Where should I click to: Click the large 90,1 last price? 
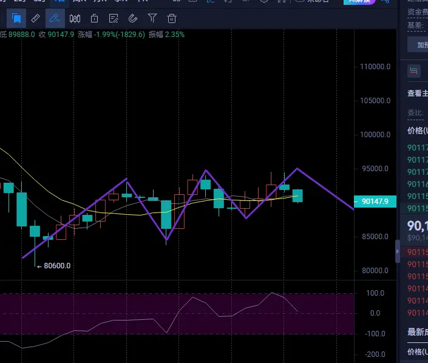point(418,225)
